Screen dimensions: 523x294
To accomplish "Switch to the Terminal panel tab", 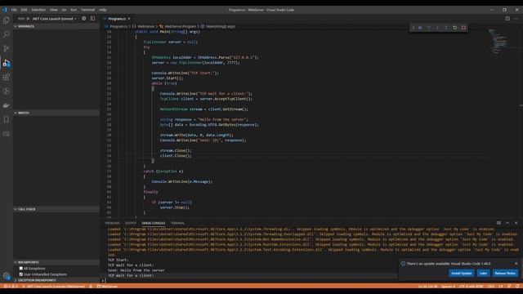I will pos(177,223).
